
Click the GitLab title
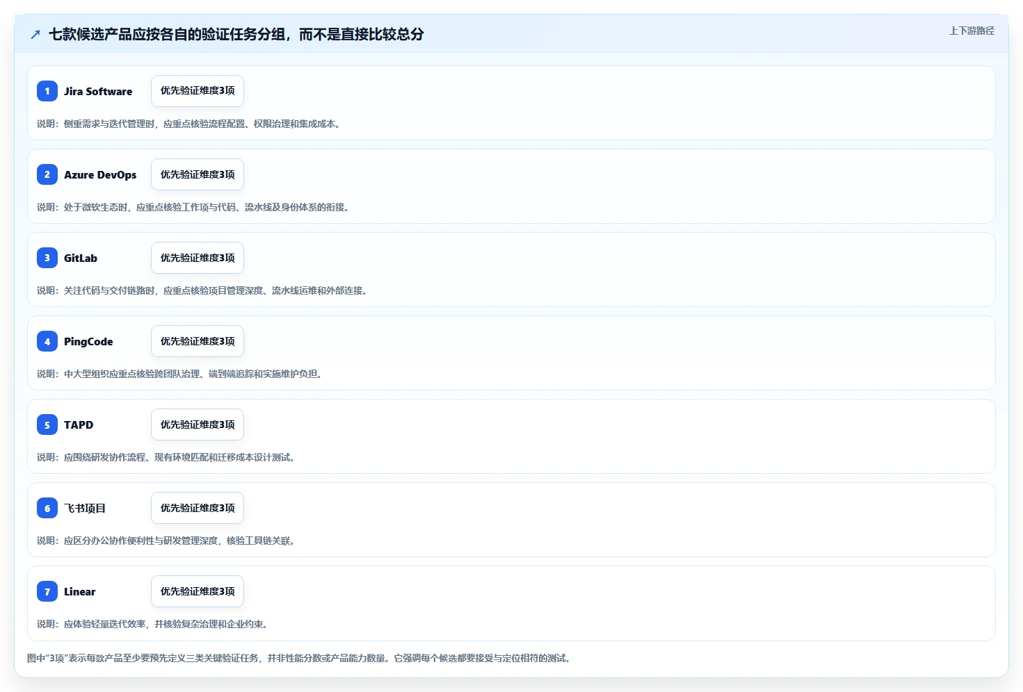(81, 258)
